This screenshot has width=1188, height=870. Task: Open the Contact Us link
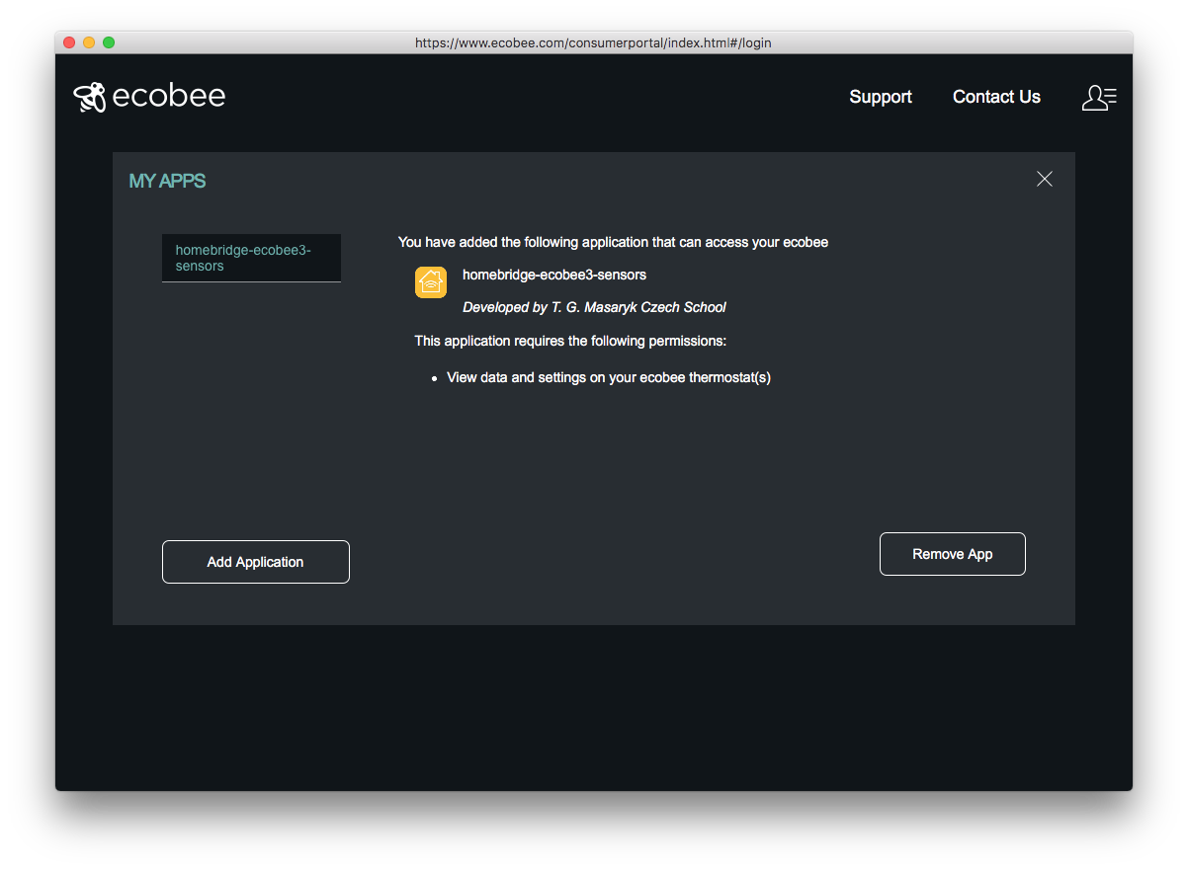996,97
